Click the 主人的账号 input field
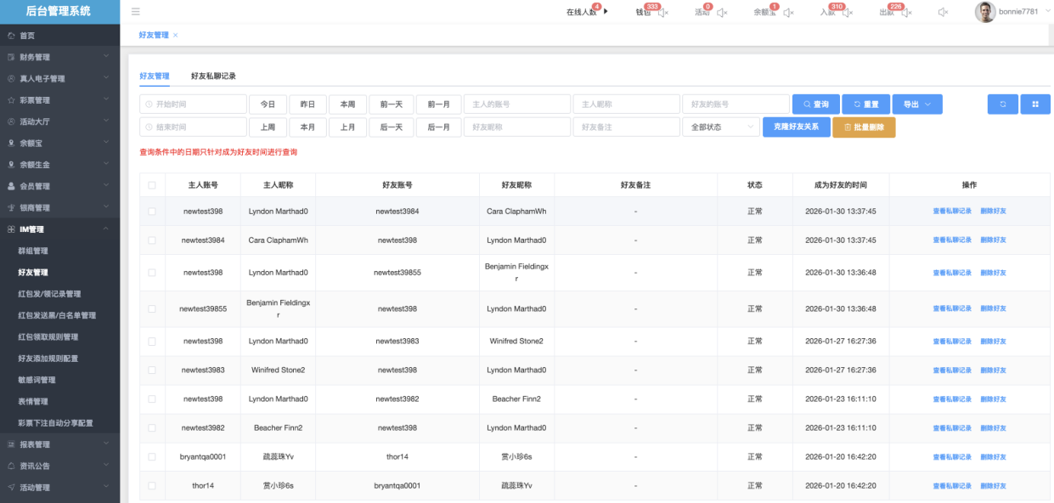The height and width of the screenshot is (503, 1054). tap(516, 105)
